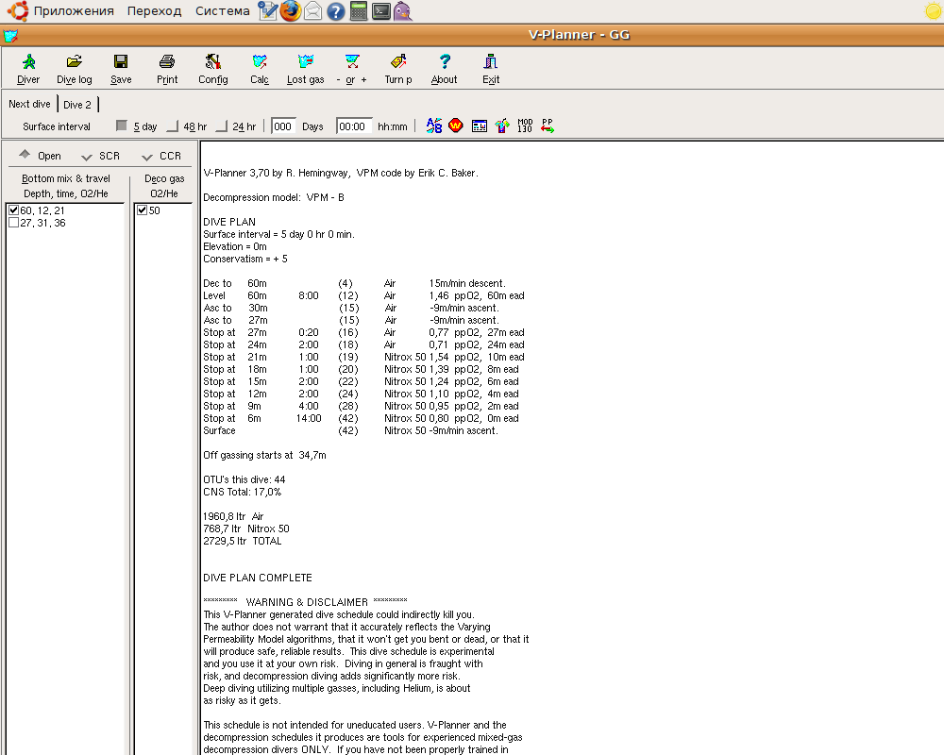Open the Lost gas tool
The width and height of the screenshot is (944, 755).
305,69
